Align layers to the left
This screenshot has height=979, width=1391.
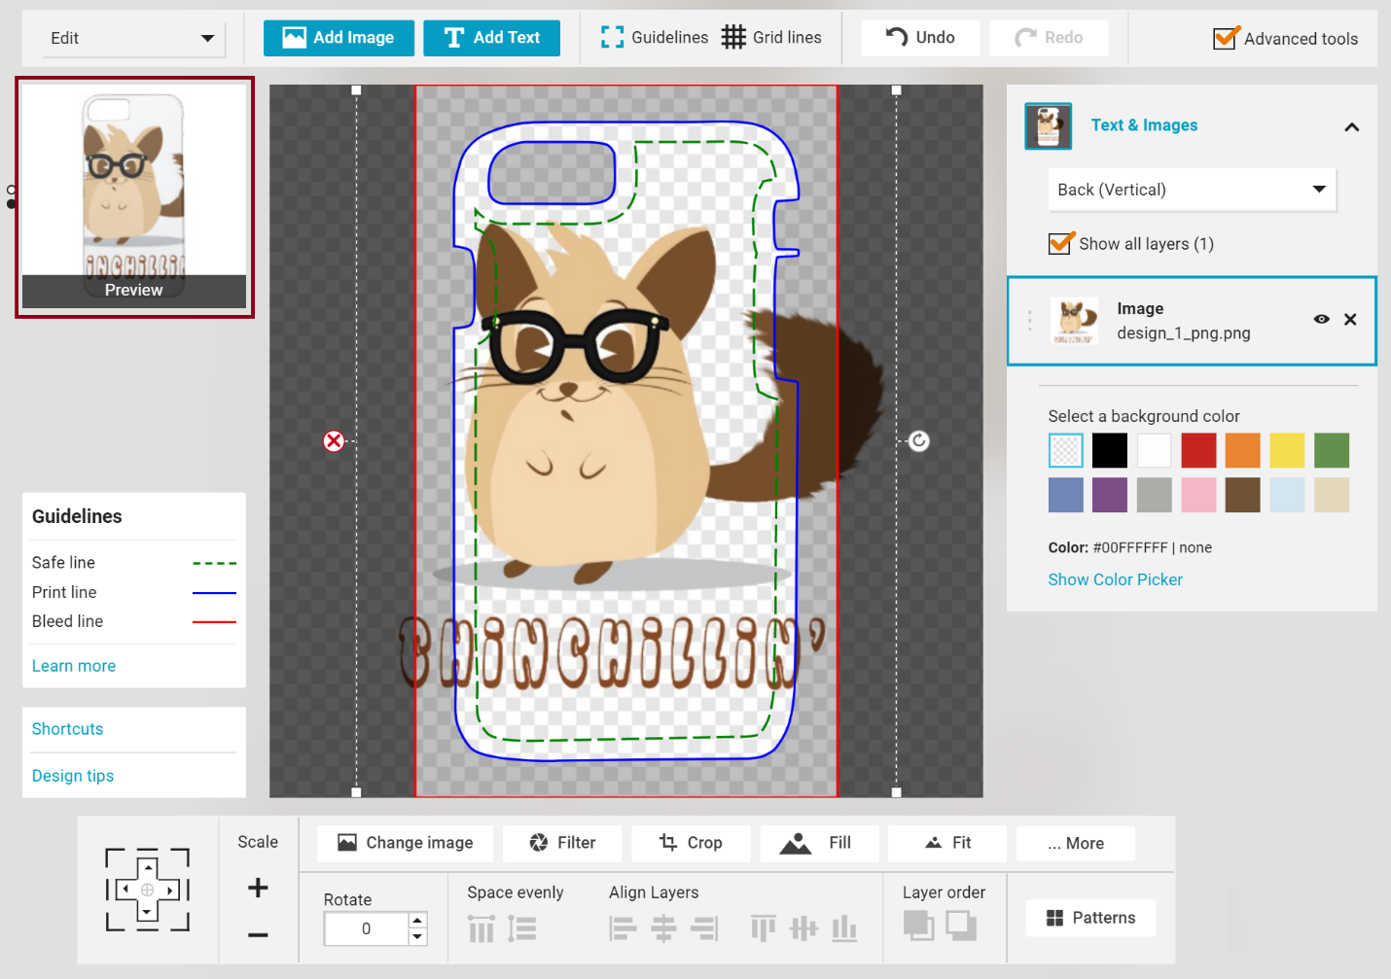[x=623, y=928]
